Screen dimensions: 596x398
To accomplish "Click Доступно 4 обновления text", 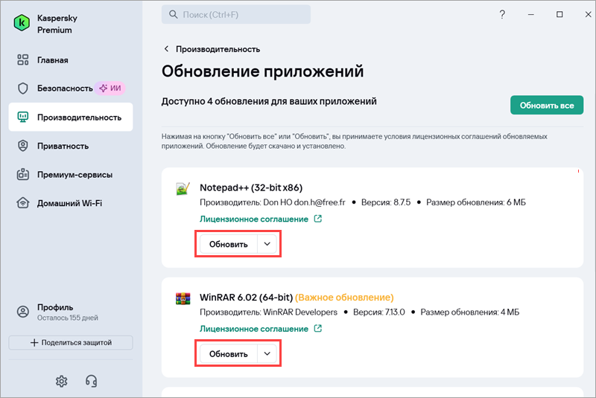I will tap(269, 101).
